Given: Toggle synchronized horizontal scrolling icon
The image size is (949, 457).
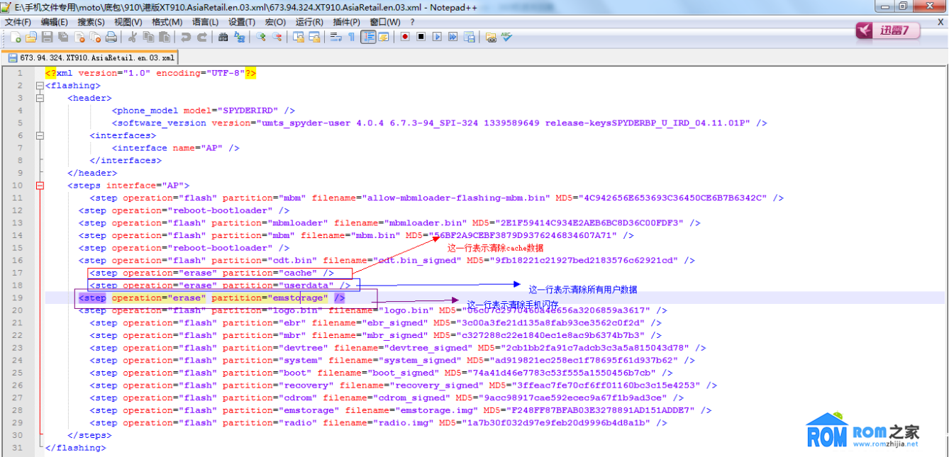Looking at the screenshot, I should pyautogui.click(x=314, y=37).
